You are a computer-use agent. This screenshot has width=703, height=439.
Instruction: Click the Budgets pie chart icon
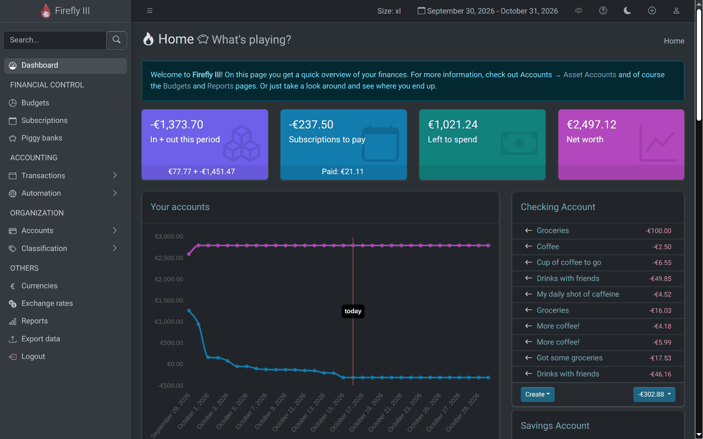(x=13, y=103)
